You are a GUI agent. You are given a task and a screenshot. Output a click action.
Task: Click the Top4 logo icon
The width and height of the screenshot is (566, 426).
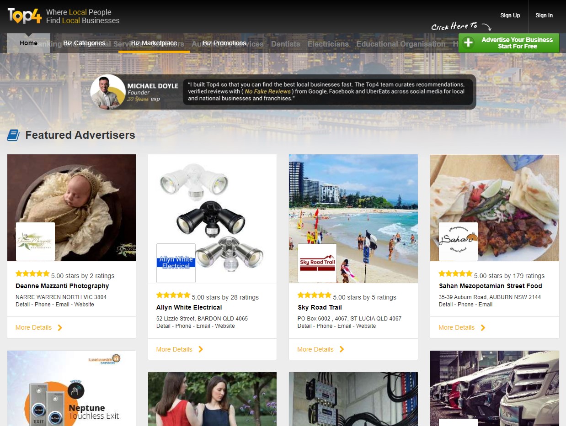[x=25, y=16]
